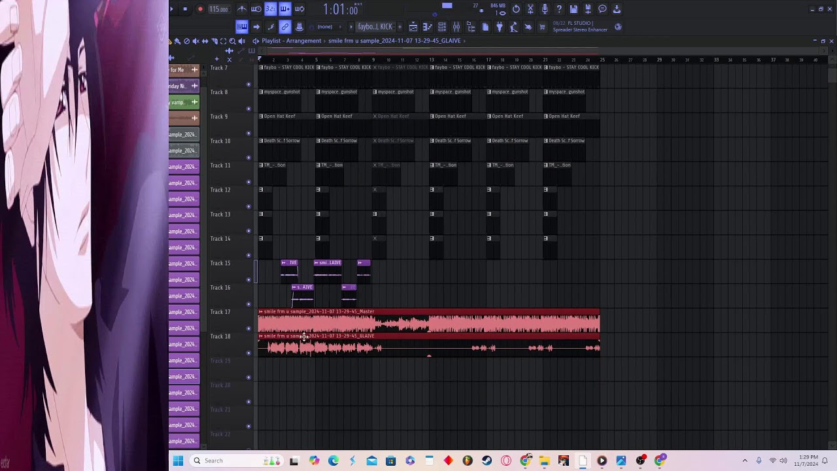This screenshot has height=471, width=837.
Task: Open the Browser view icon
Action: click(471, 27)
